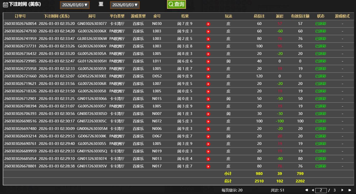Go to the previous page

313,190
